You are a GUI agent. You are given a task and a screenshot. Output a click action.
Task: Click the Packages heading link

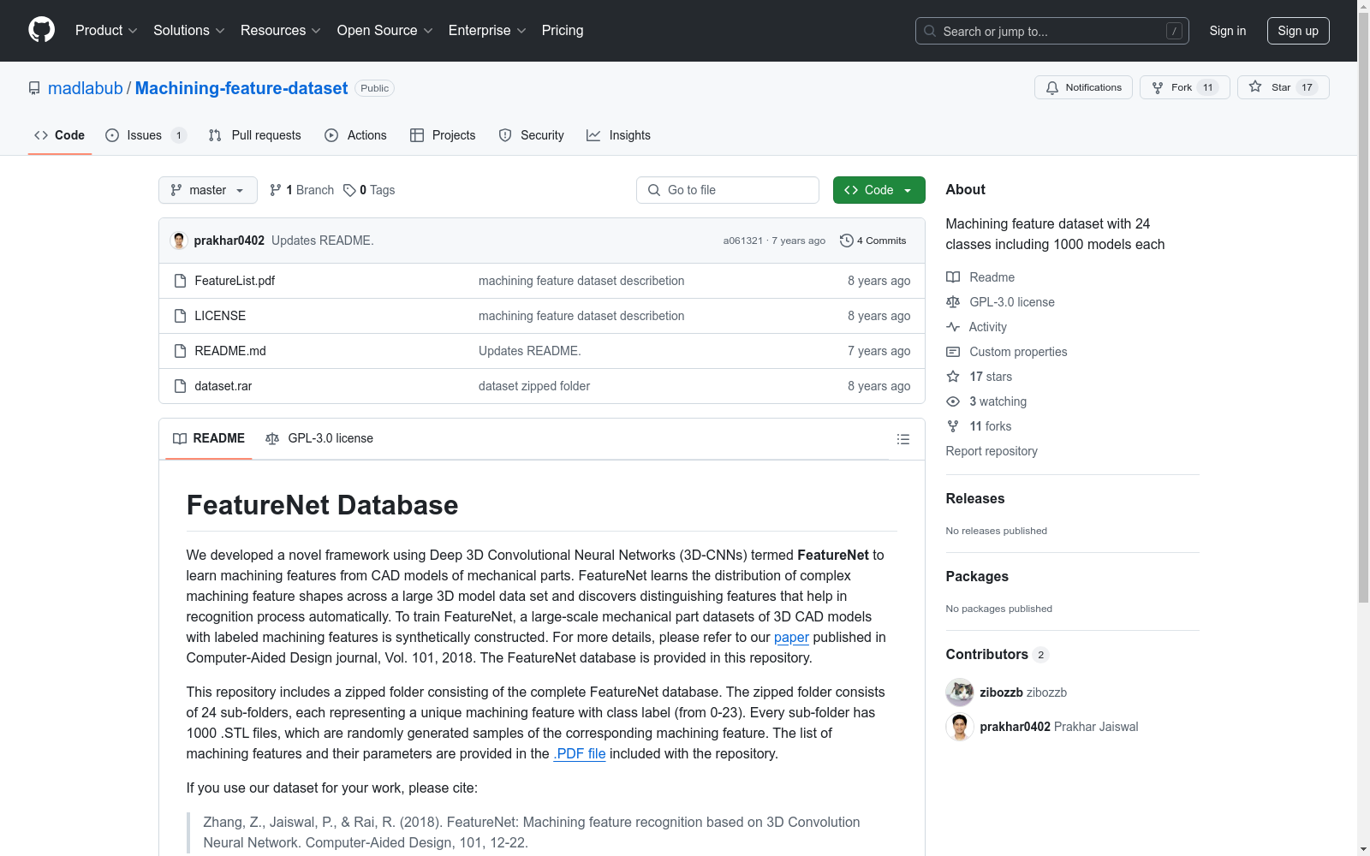[x=977, y=576]
